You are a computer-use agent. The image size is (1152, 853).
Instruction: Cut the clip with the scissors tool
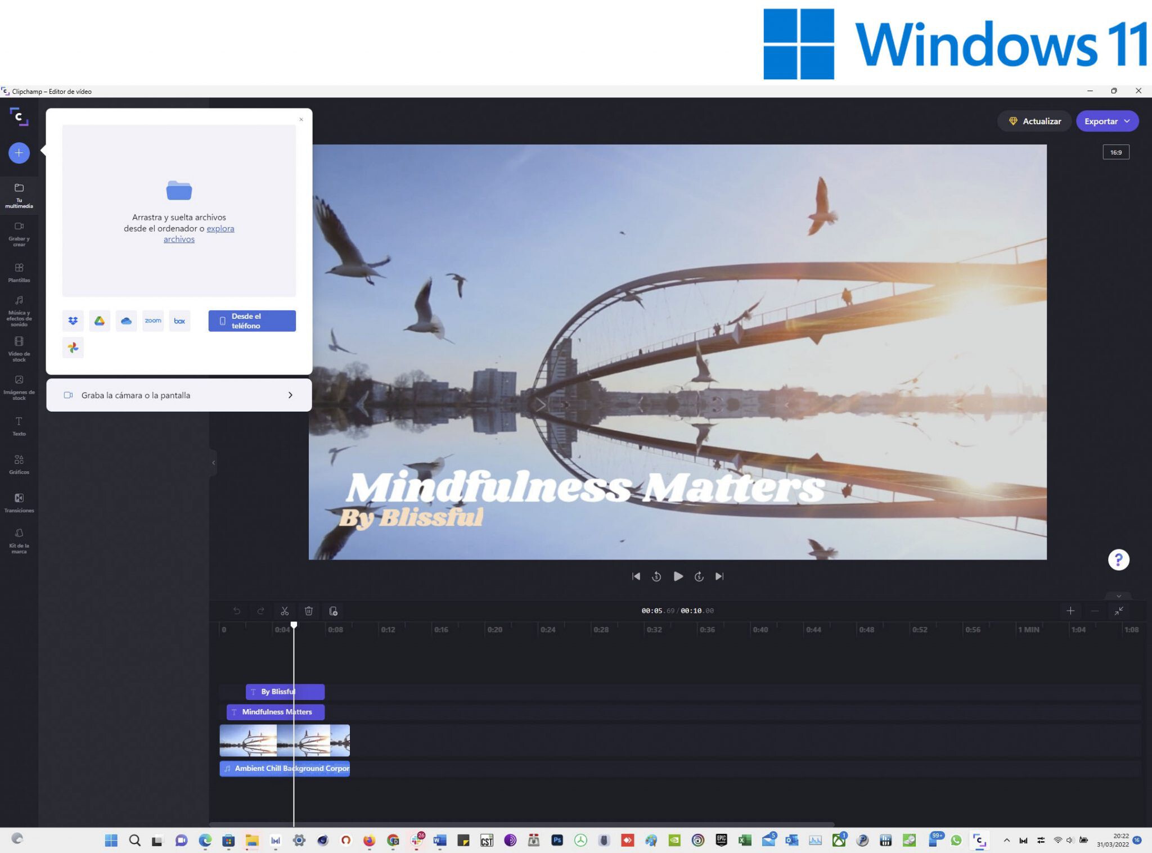(x=285, y=611)
